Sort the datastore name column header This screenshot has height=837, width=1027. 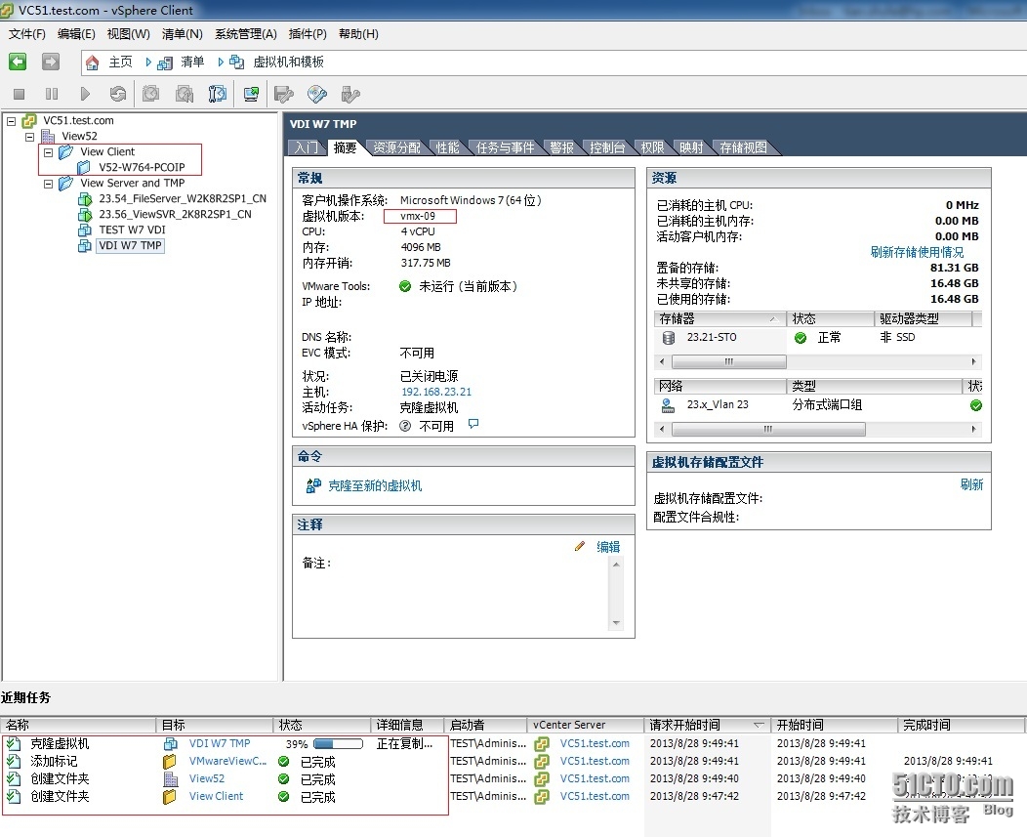click(x=719, y=319)
